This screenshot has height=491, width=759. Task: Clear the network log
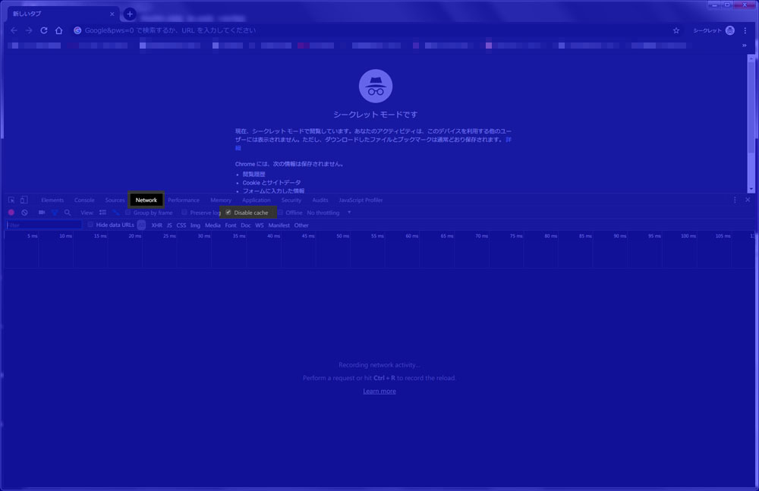point(24,212)
